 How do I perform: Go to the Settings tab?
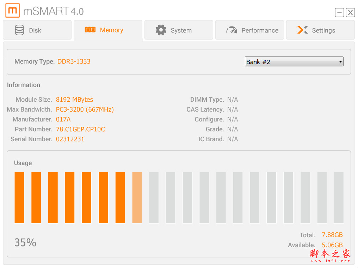click(320, 30)
